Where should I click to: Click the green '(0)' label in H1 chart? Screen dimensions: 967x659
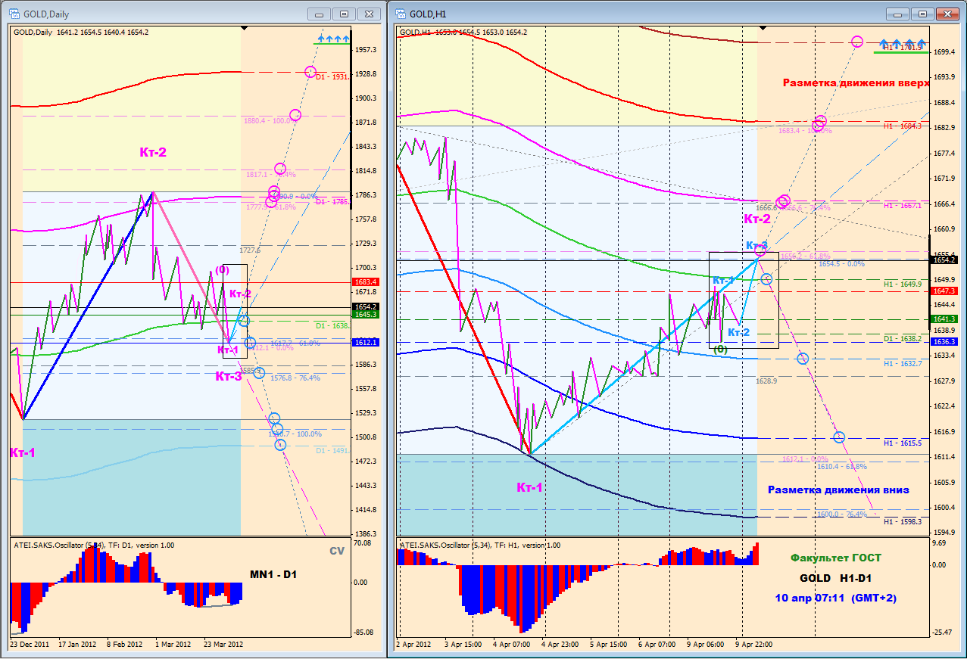click(720, 350)
